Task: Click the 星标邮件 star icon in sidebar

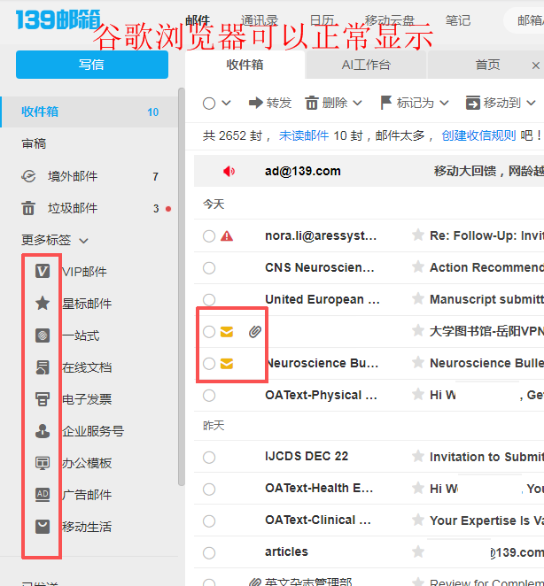Action: 43,303
